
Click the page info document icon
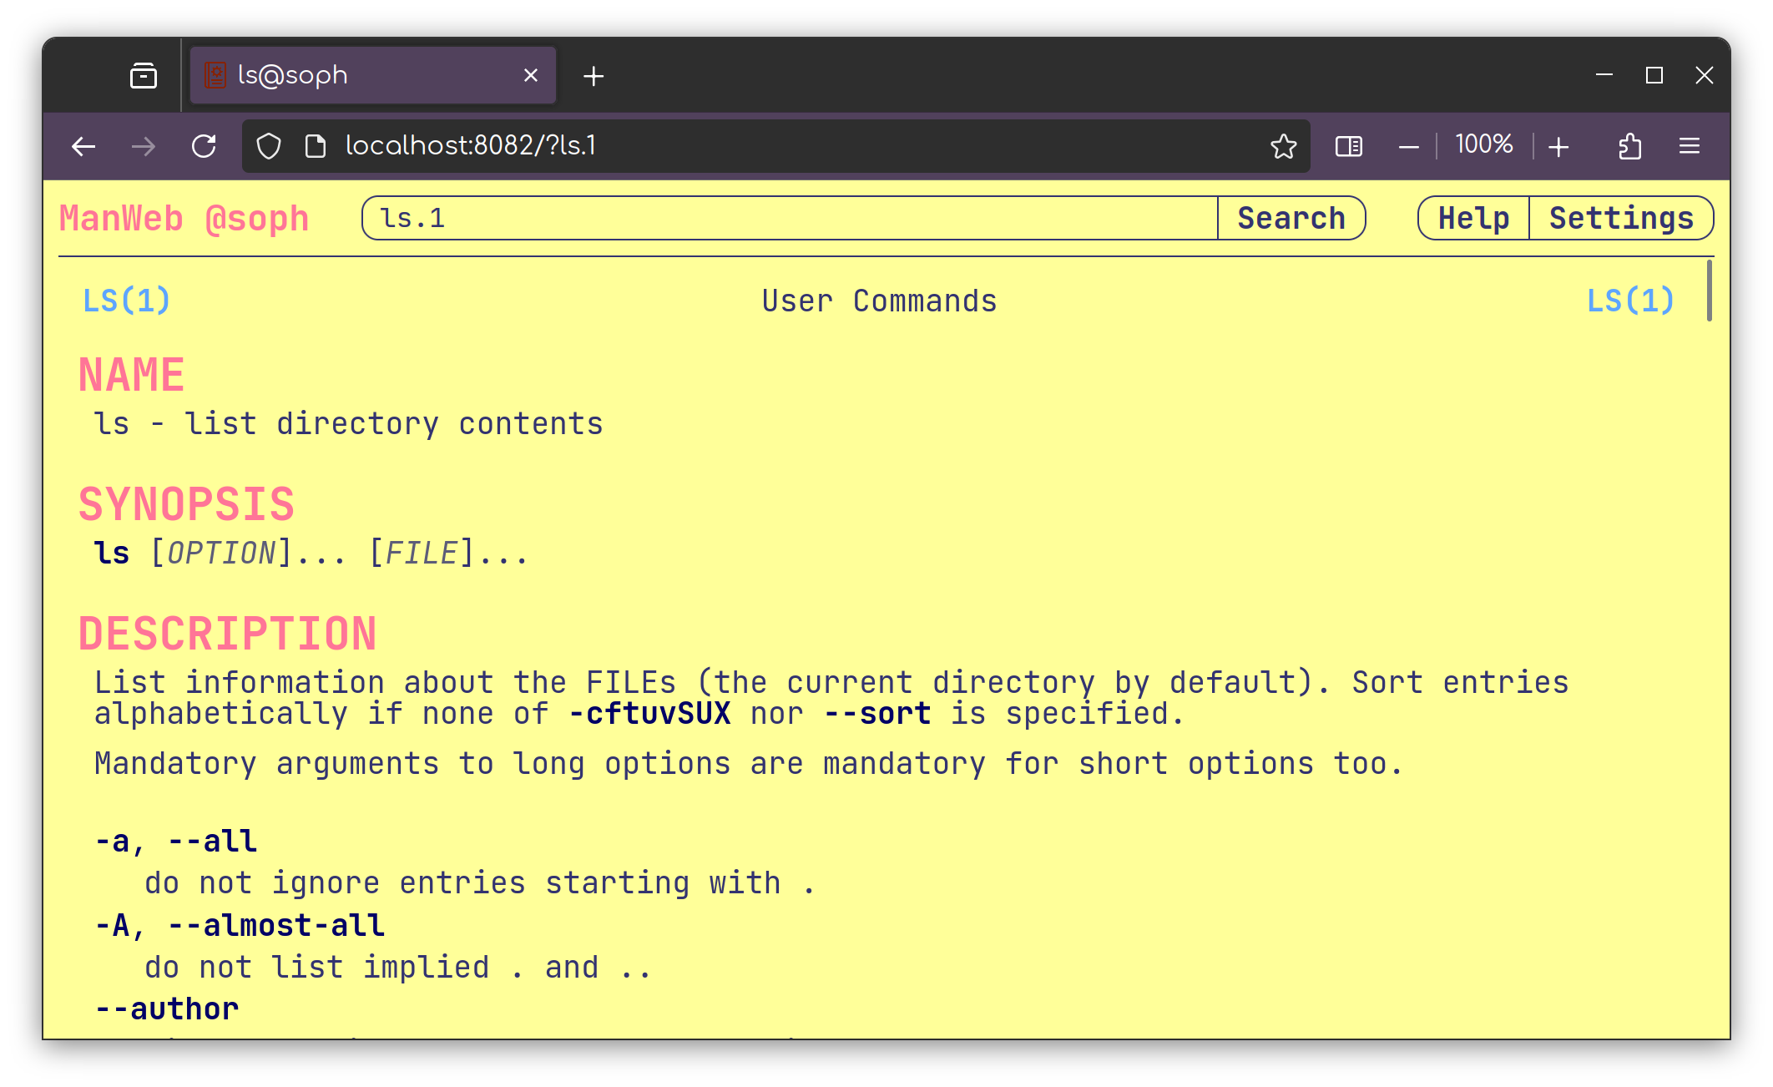pyautogui.click(x=316, y=147)
